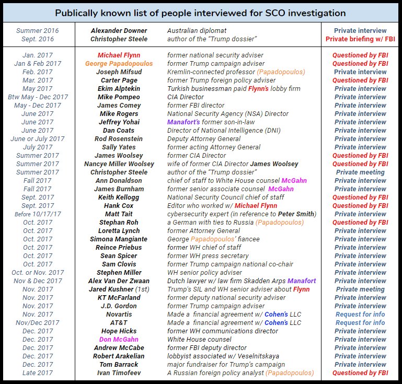Select the name 'Sean Spicer'
Viewport: 402px width, 384px height.
[119, 256]
